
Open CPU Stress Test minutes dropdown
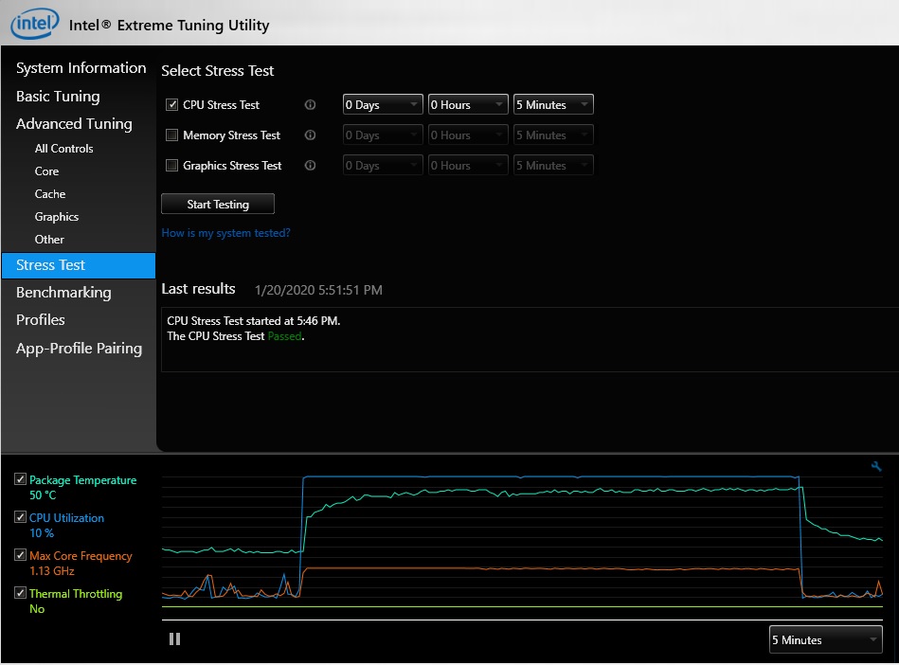(553, 105)
